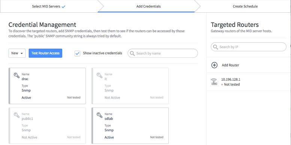Click Not tested status on sdlab card
This screenshot has width=291, height=145.
point(157,137)
